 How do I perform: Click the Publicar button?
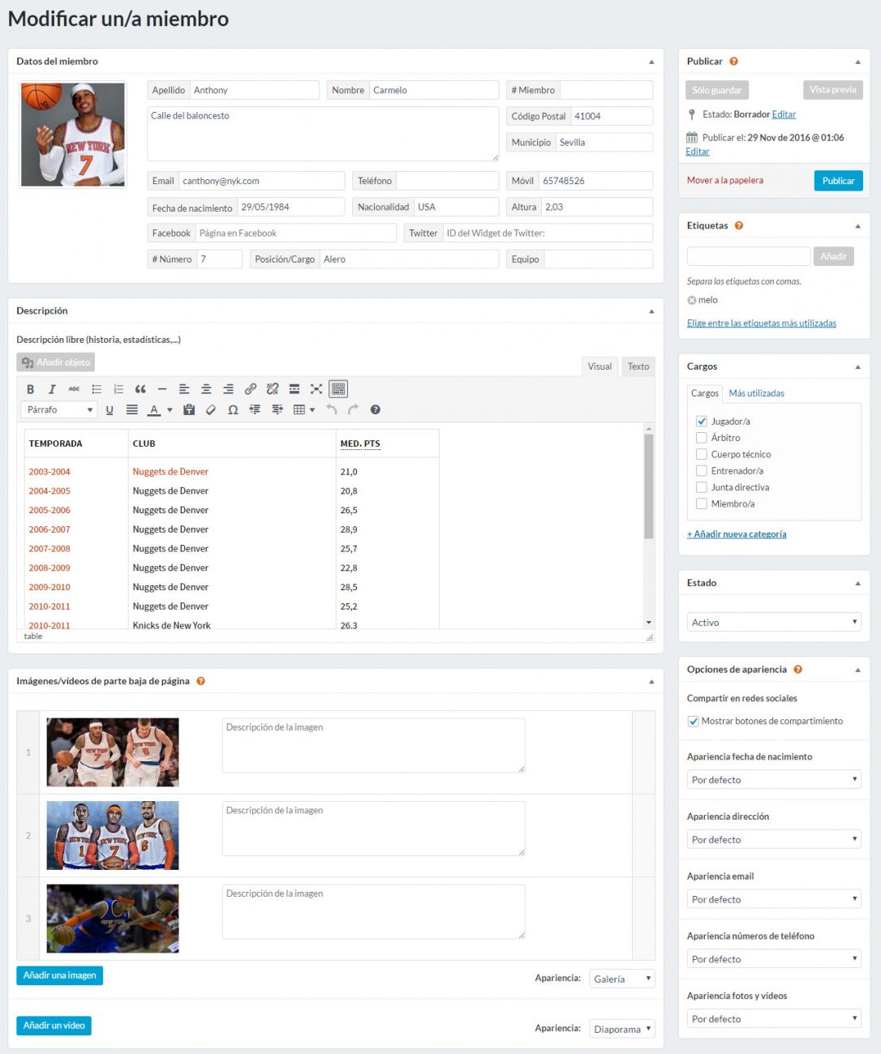pyautogui.click(x=838, y=181)
